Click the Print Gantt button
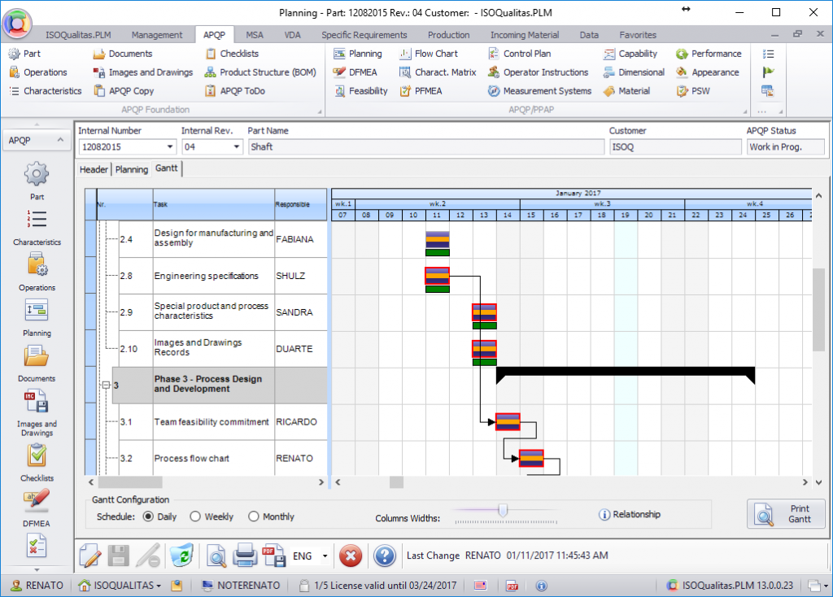Viewport: 833px width, 597px height. point(786,514)
